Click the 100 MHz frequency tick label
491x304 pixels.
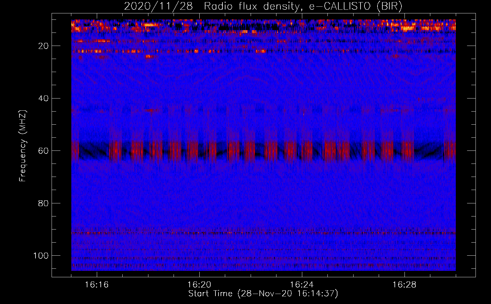(41, 256)
